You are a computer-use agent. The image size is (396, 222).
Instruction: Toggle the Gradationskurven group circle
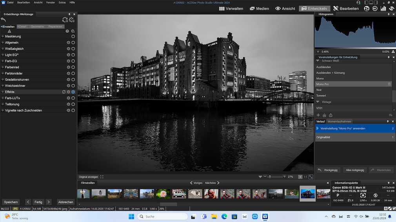point(73,79)
